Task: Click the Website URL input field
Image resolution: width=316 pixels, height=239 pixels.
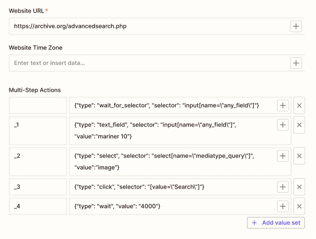Action: pyautogui.click(x=147, y=26)
